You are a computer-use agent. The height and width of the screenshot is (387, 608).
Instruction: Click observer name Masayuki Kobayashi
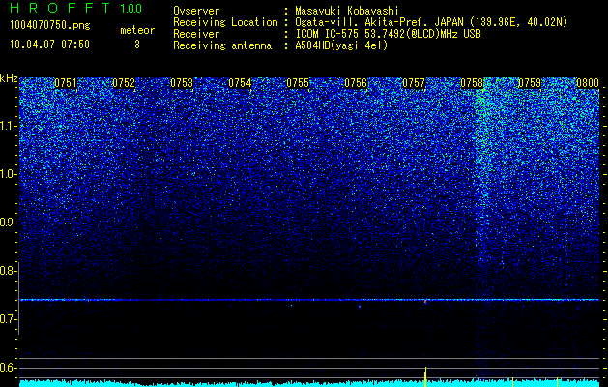(346, 11)
